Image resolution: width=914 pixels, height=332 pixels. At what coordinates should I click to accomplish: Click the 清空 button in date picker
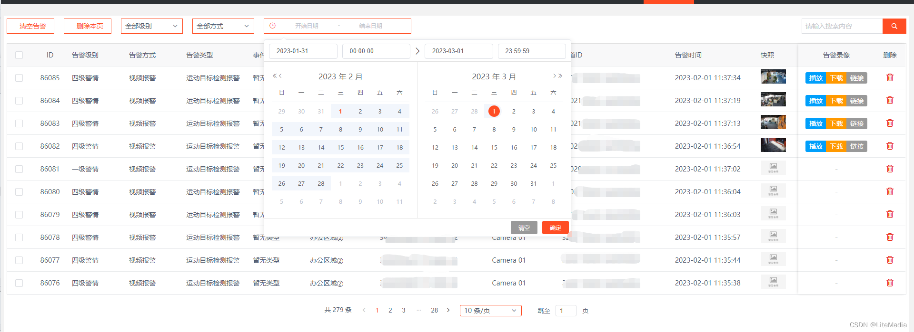coord(524,228)
